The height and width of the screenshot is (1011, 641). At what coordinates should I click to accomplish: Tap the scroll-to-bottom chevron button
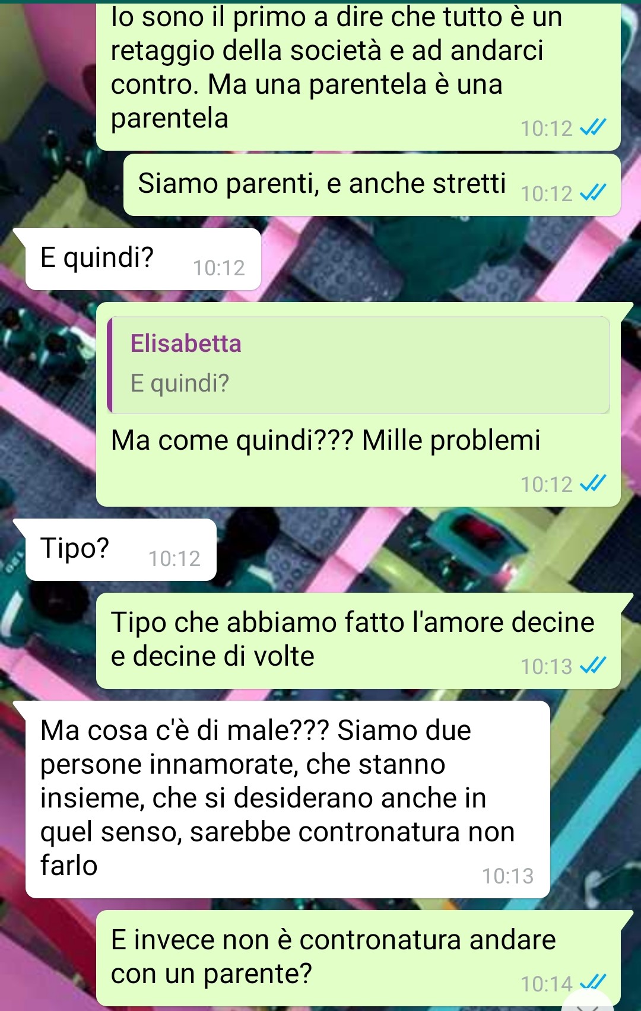pyautogui.click(x=588, y=1003)
